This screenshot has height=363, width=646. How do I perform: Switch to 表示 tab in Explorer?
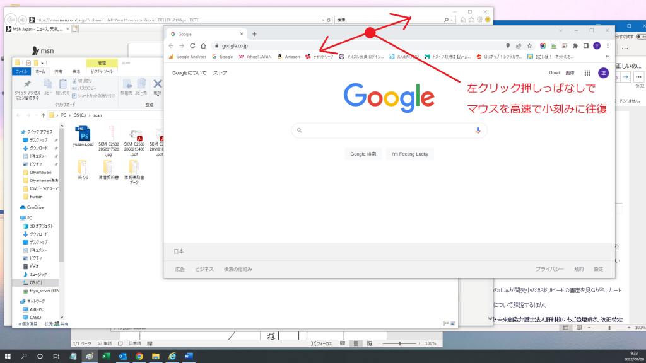76,72
